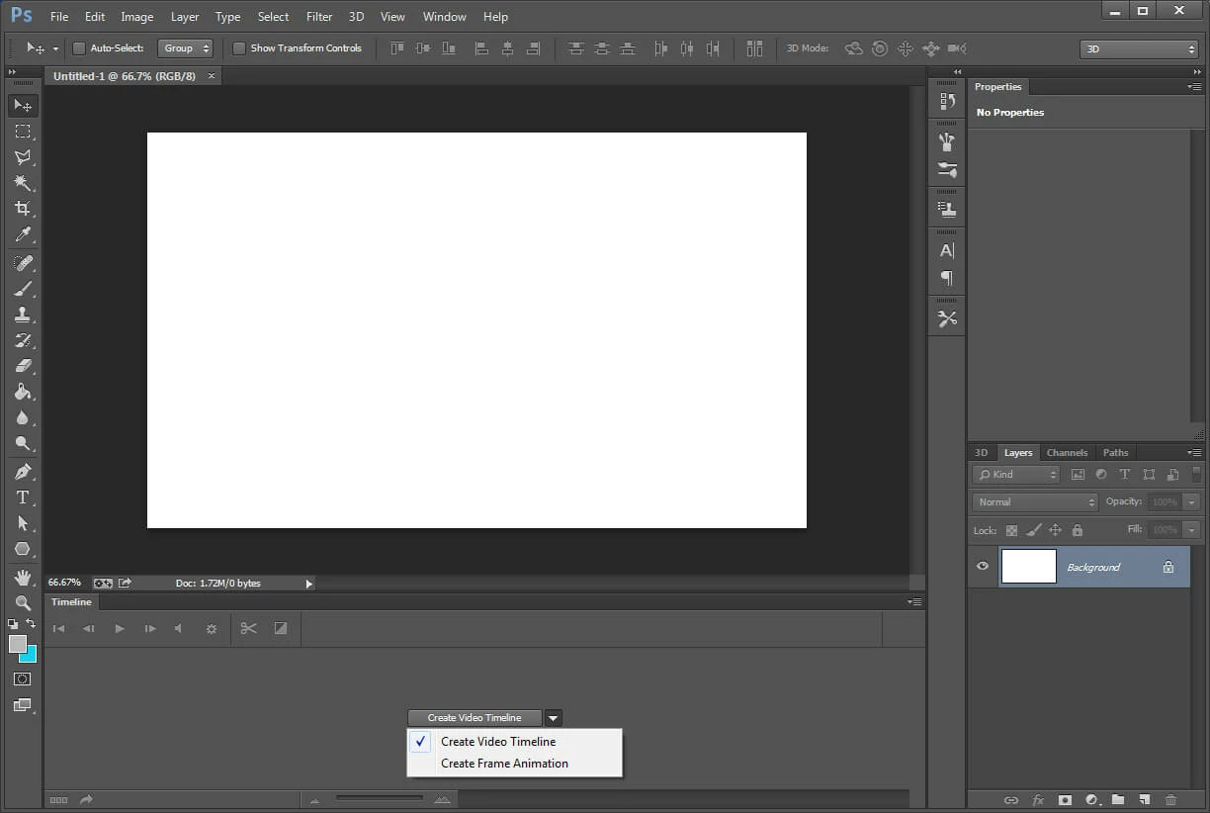Click the Background layer thumbnail

tap(1029, 567)
